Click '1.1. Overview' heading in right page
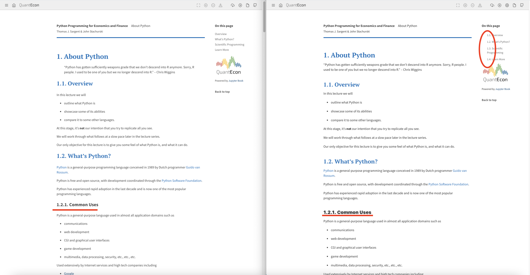 coord(342,85)
